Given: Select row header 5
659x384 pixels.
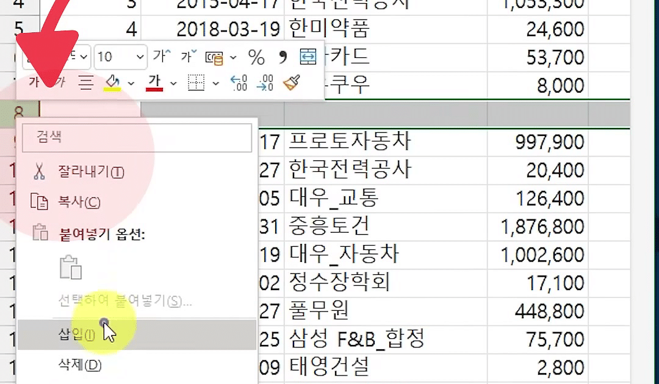Looking at the screenshot, I should click(19, 29).
